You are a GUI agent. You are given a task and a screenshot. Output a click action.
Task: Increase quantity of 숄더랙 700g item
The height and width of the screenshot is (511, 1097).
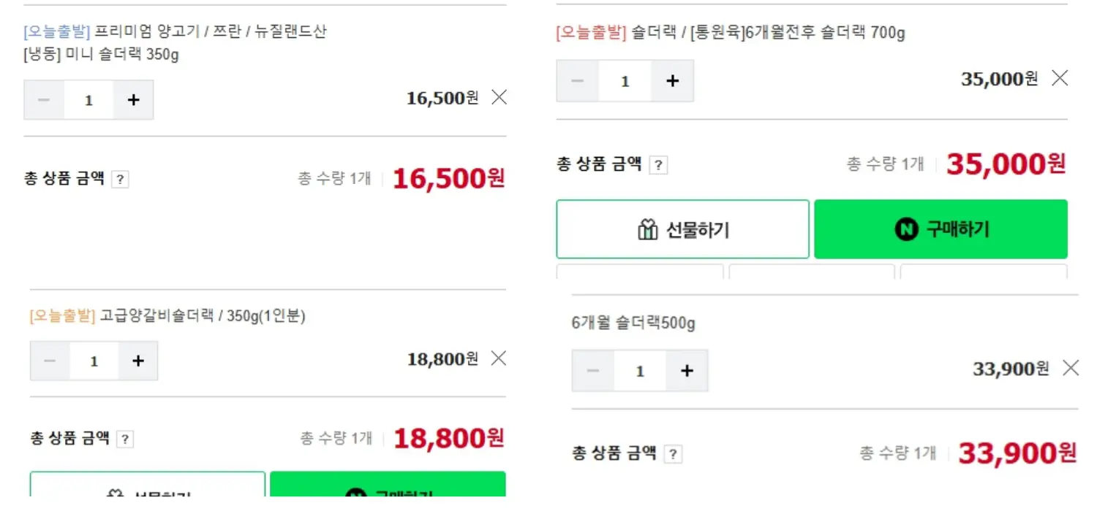[x=672, y=81]
